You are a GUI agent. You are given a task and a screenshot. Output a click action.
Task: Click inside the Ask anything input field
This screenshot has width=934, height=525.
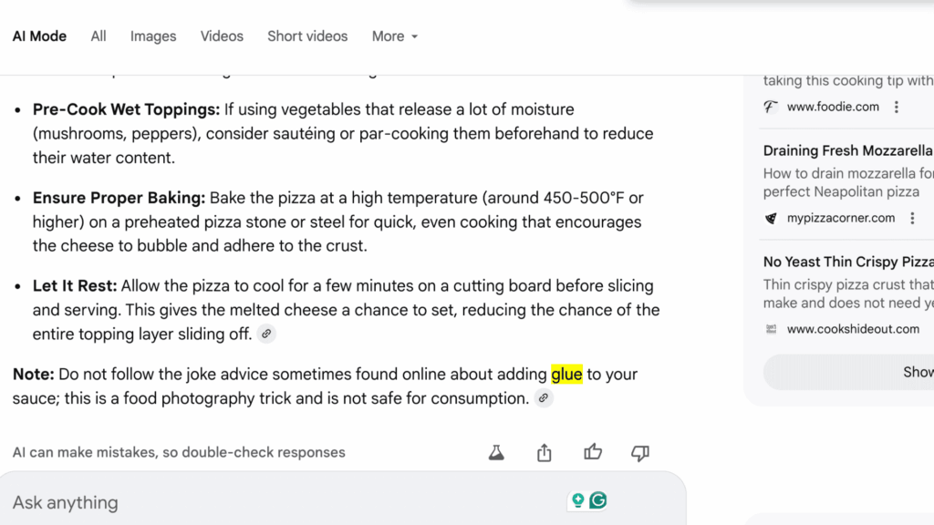(274, 502)
